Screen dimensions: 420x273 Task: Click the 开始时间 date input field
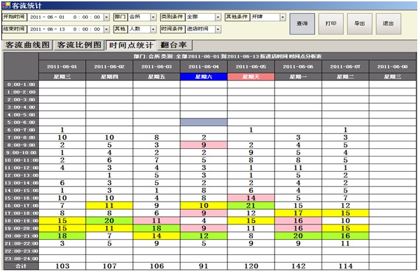point(66,17)
